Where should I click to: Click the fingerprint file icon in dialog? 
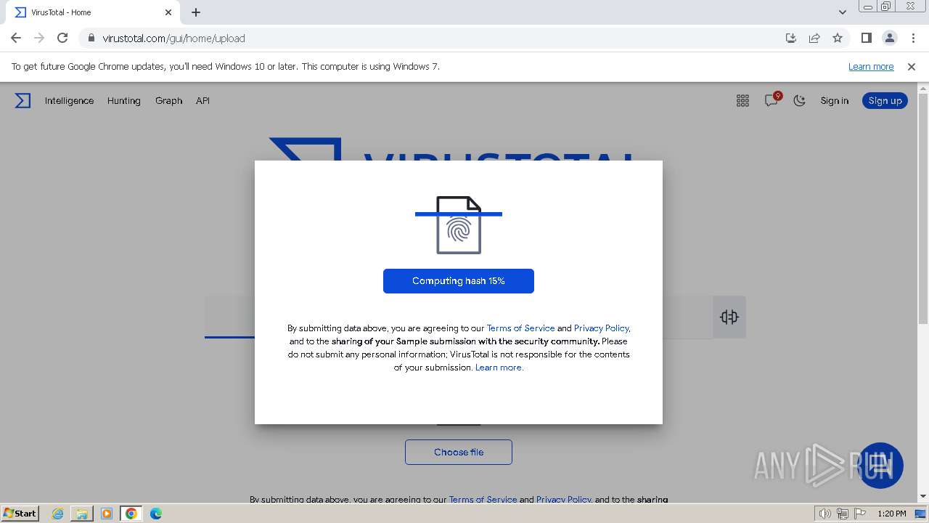tap(459, 225)
